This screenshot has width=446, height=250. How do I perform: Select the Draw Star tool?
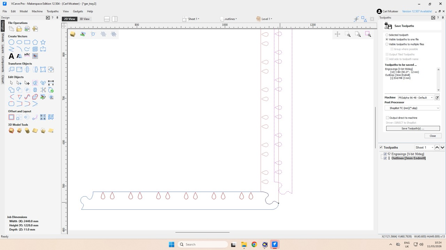pos(43,42)
